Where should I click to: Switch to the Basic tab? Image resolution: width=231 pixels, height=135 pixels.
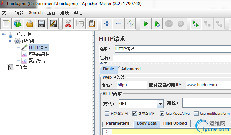109,69
